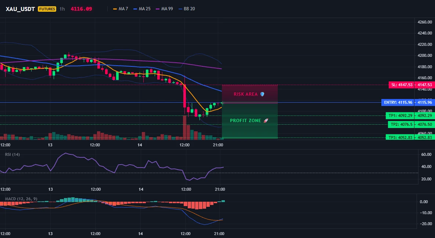435x238 pixels.
Task: Click the orange MA 7 color dash
Action: coord(115,9)
